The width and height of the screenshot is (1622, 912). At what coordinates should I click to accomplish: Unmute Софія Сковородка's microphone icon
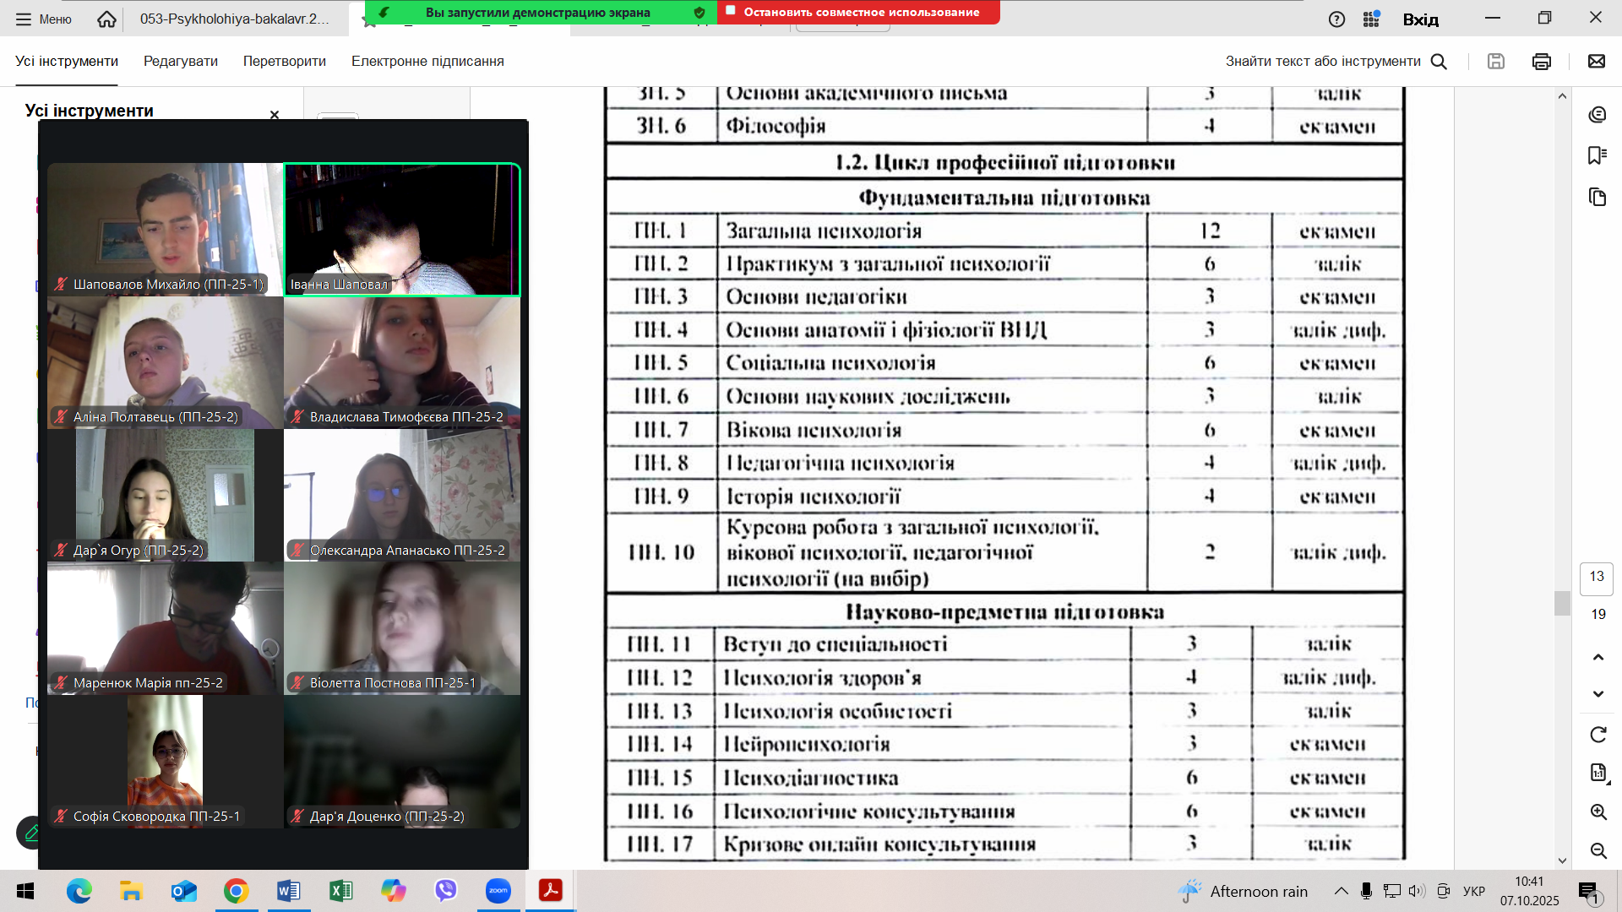coord(59,816)
